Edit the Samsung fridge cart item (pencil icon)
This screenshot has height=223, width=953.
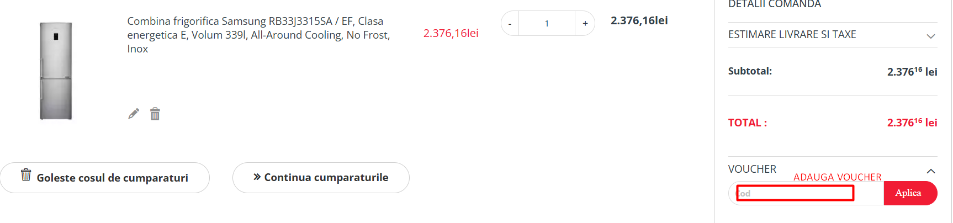coord(134,114)
